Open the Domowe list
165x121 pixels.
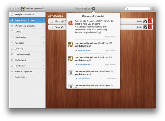[x=27, y=49]
